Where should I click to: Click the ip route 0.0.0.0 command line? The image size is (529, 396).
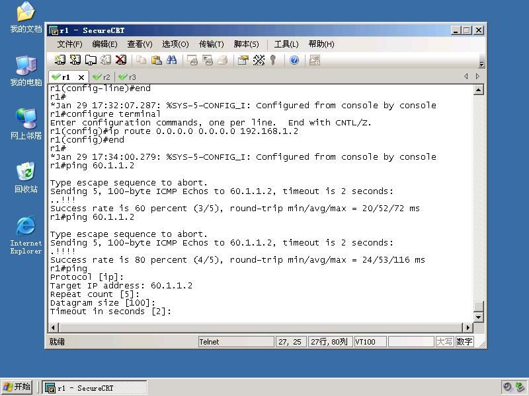coord(174,131)
